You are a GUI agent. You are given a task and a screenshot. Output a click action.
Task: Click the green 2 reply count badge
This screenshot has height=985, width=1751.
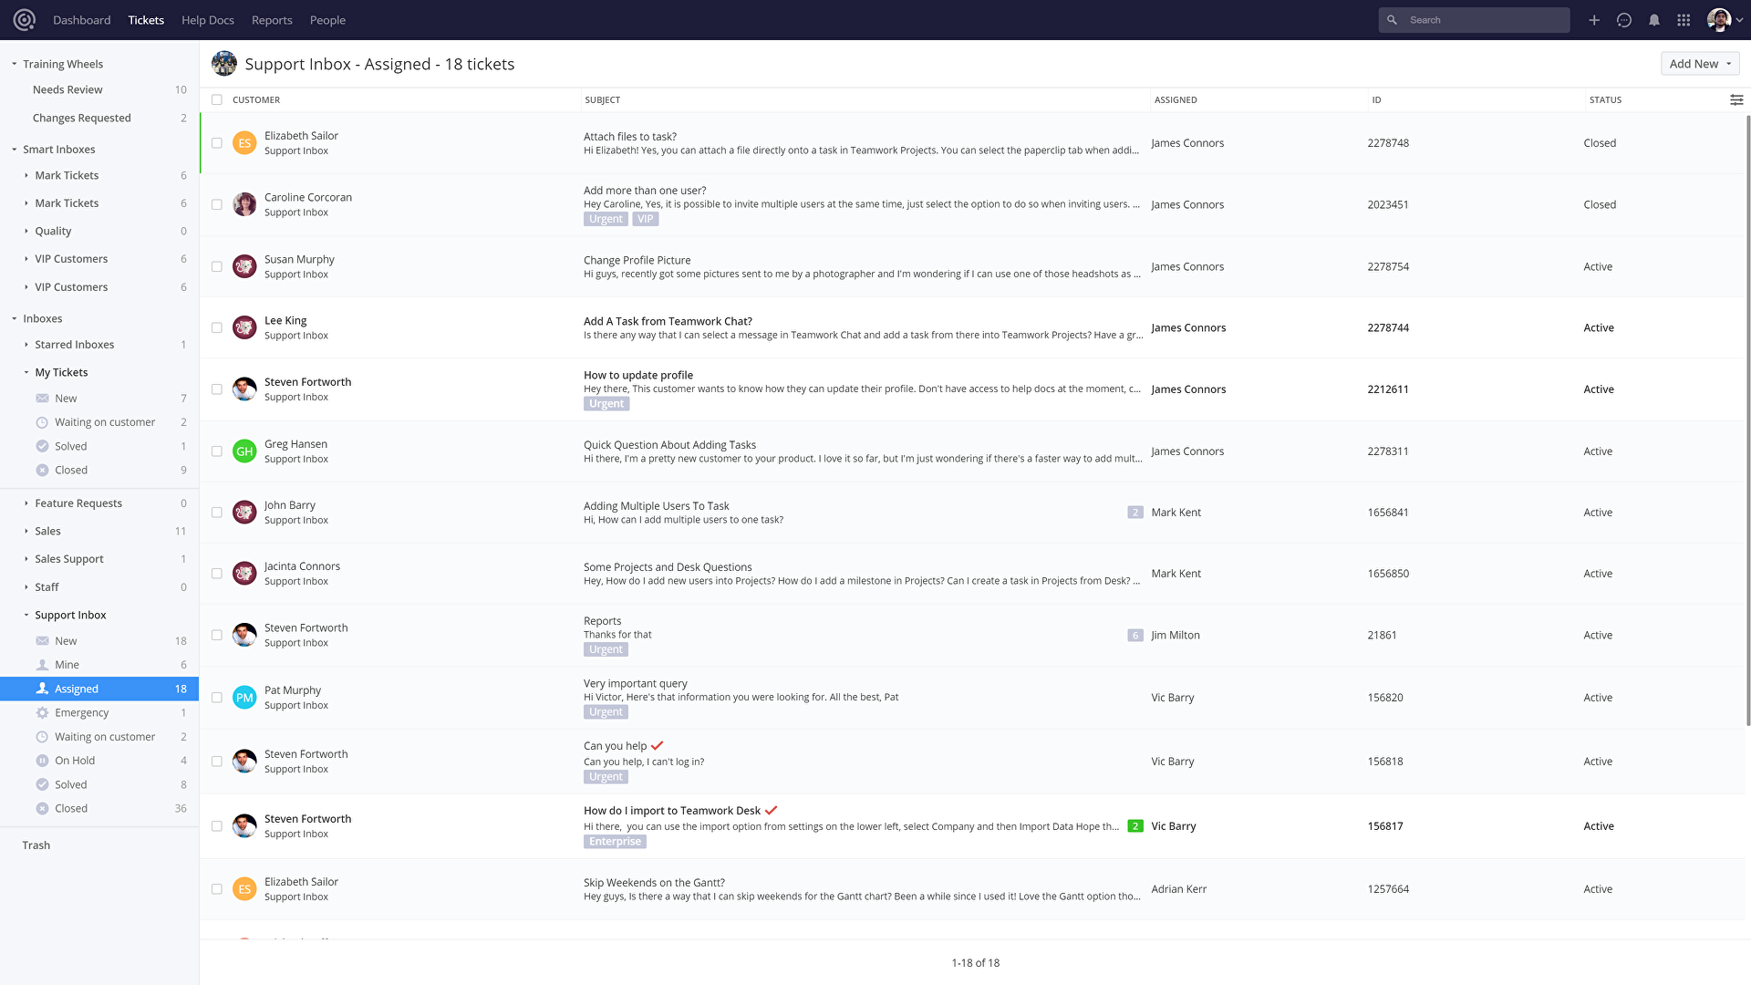pos(1135,826)
